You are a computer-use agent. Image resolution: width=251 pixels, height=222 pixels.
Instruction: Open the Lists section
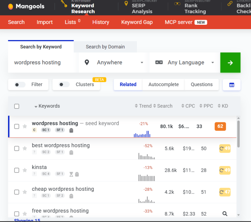pyautogui.click(x=72, y=22)
